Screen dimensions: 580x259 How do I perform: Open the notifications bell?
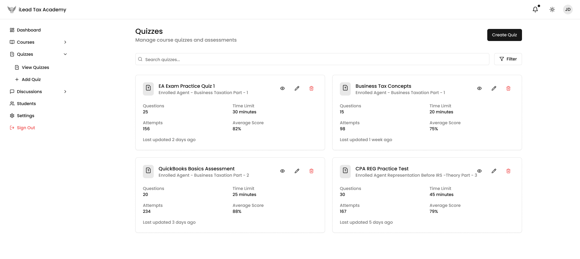point(535,9)
